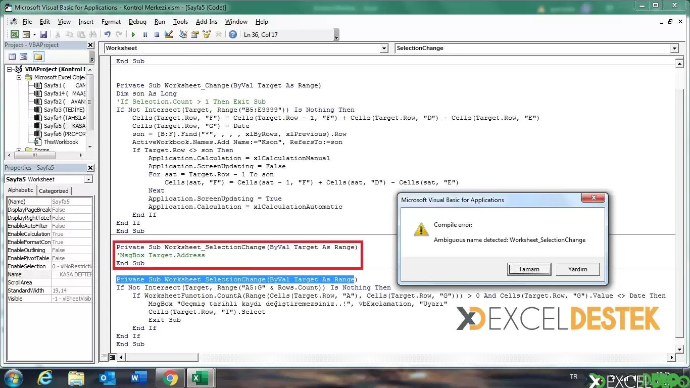Viewport: 690px width, 388px height.
Task: Click the Paste toolbar icon
Action: coord(81,34)
